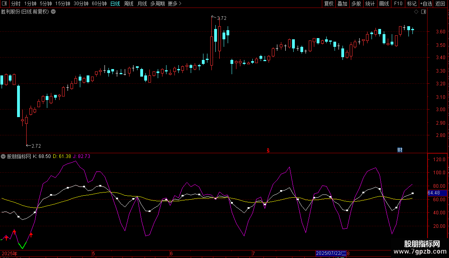The image size is (449, 258).
Task: Add stock with +自选 button
Action: pos(426,4)
